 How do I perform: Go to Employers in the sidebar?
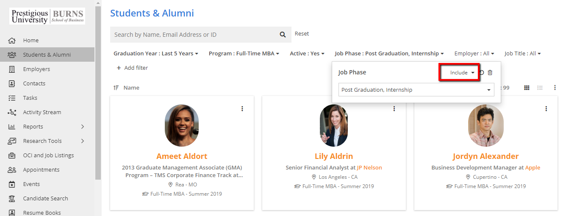[36, 69]
